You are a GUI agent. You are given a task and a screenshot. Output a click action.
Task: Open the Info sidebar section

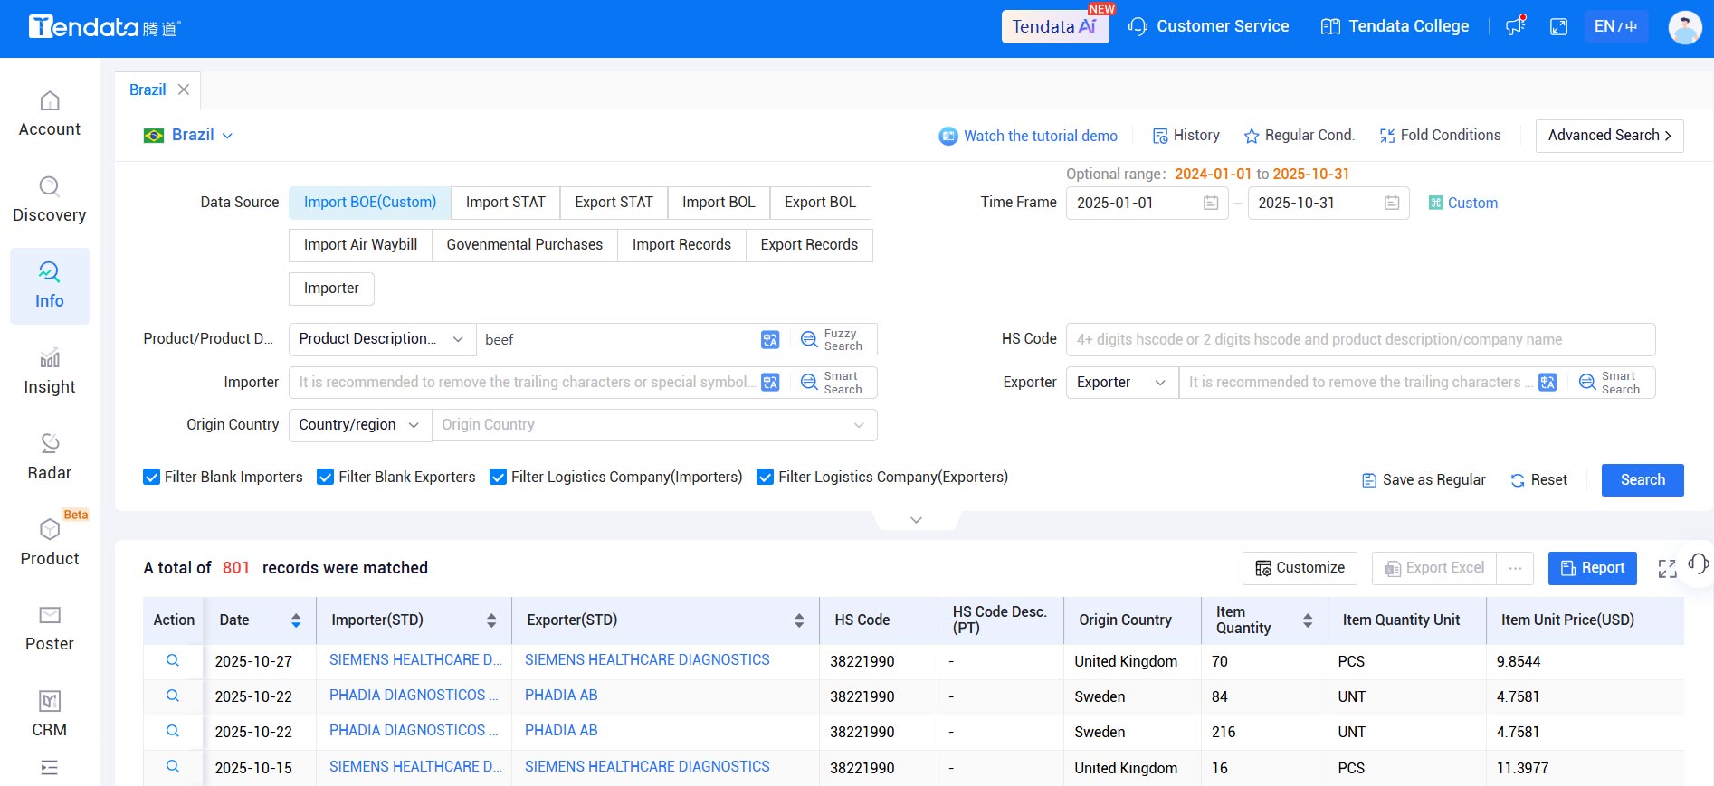[x=50, y=287]
